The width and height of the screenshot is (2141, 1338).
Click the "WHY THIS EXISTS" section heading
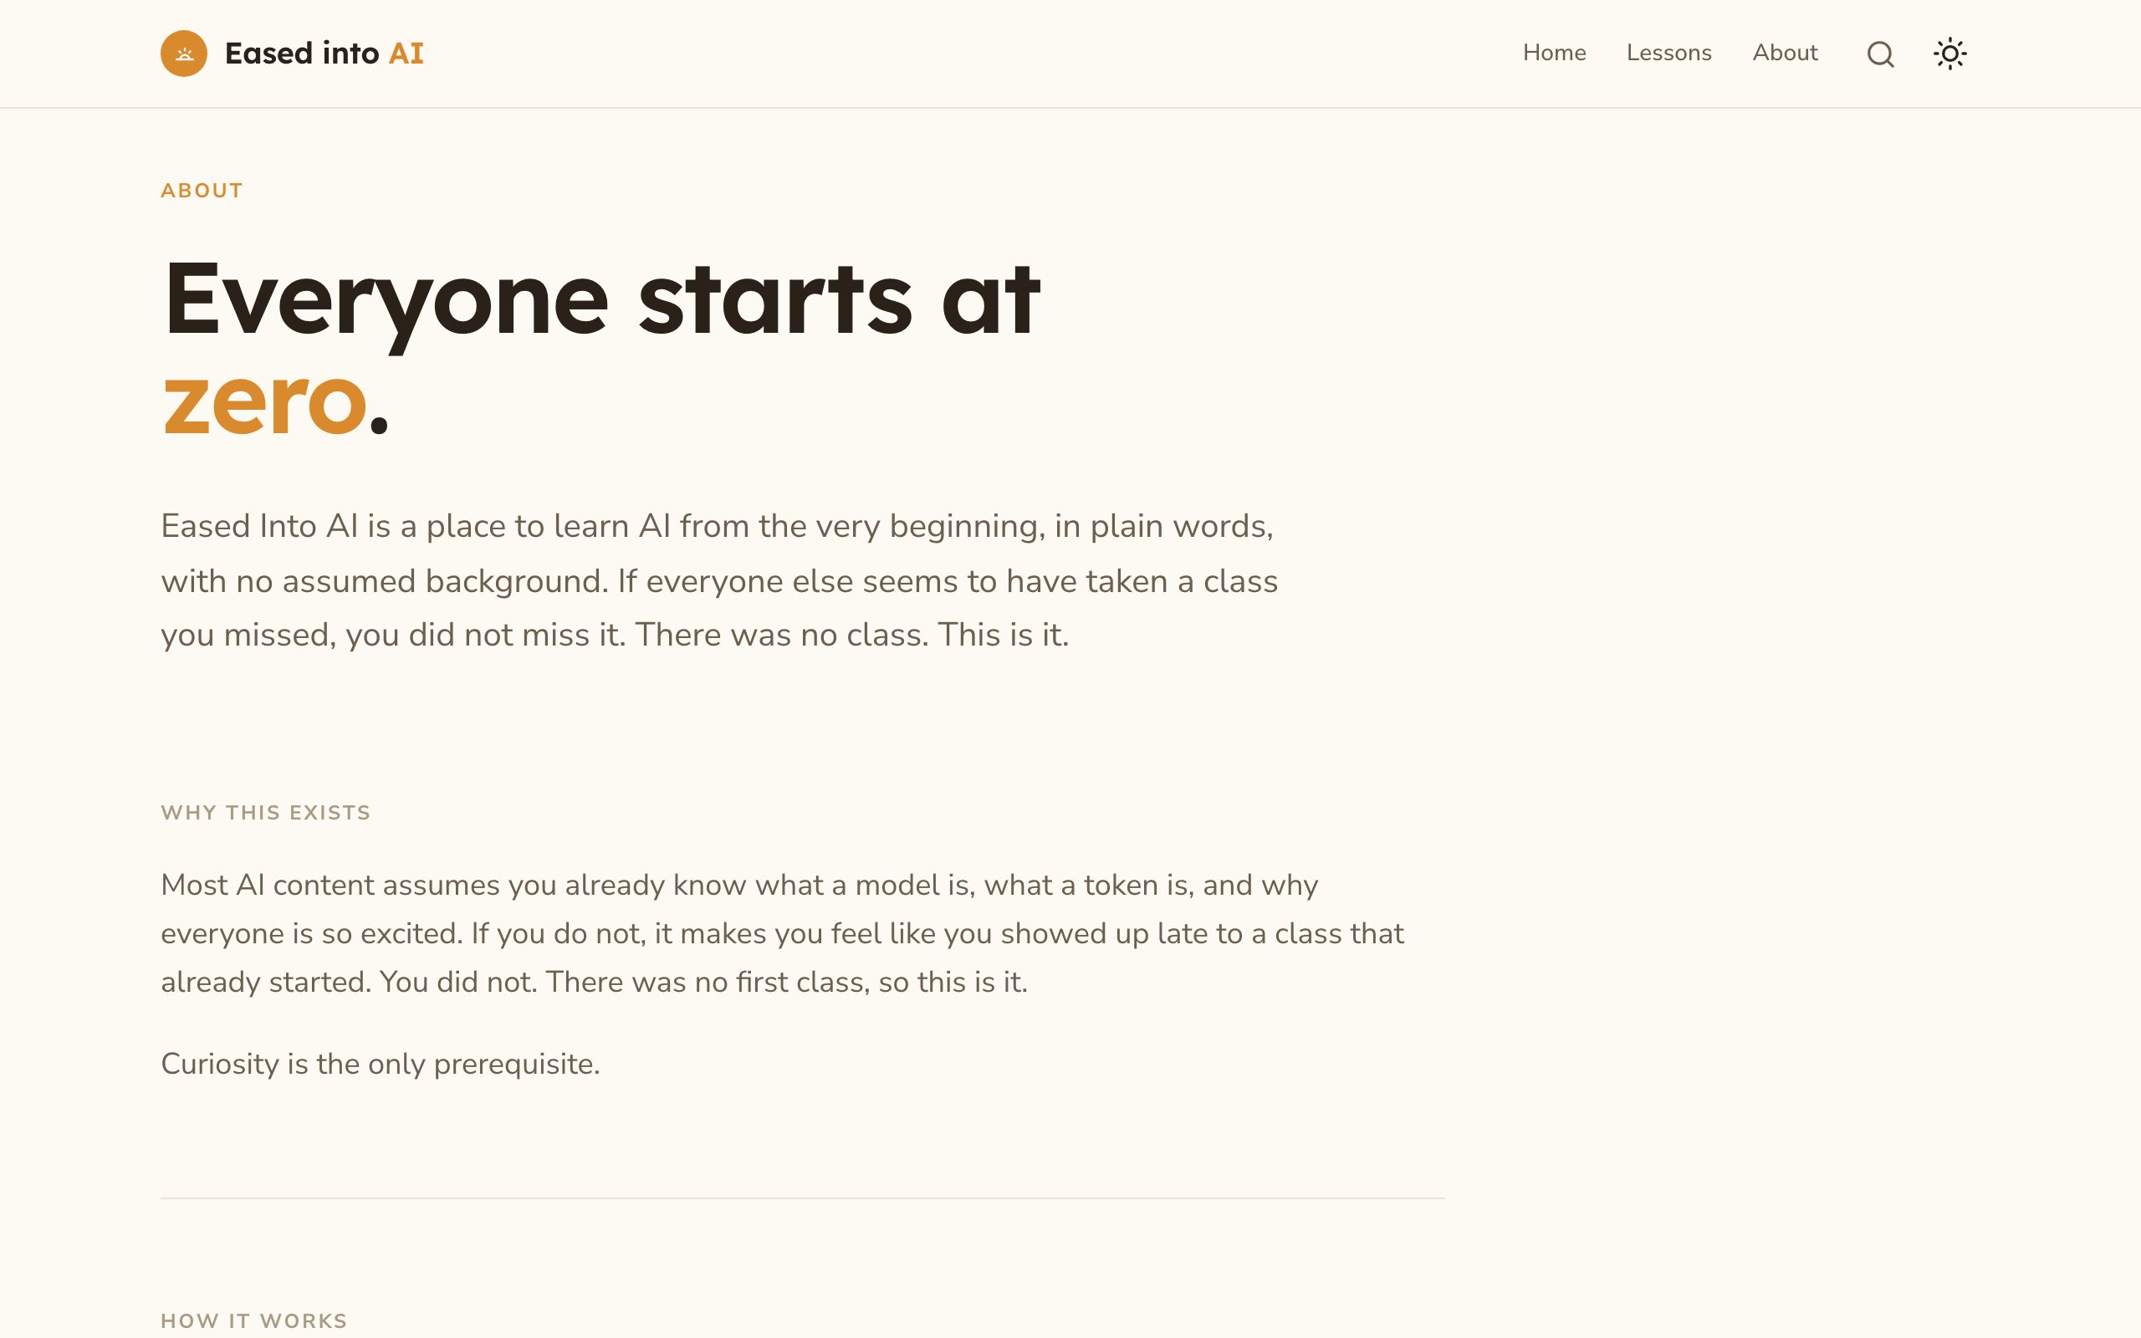pos(265,812)
